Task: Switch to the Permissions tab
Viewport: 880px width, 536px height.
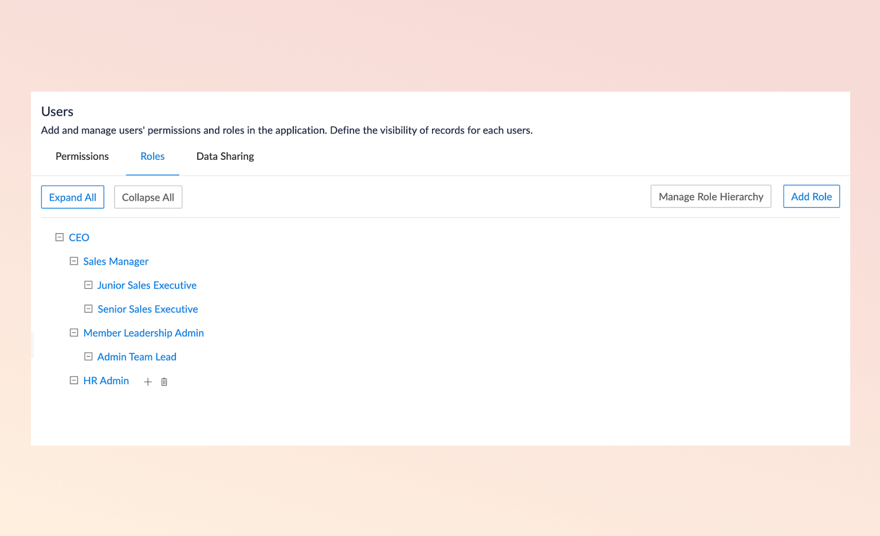Action: pos(82,156)
